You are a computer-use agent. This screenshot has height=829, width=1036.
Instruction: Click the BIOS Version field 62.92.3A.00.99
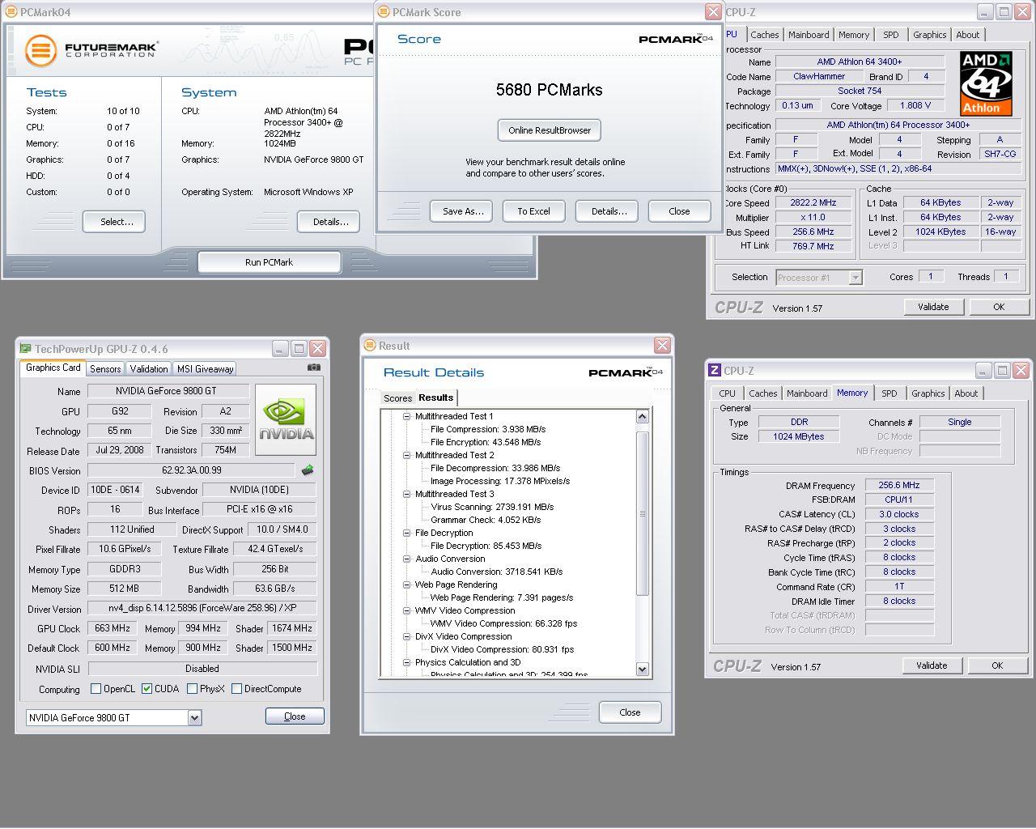point(191,470)
